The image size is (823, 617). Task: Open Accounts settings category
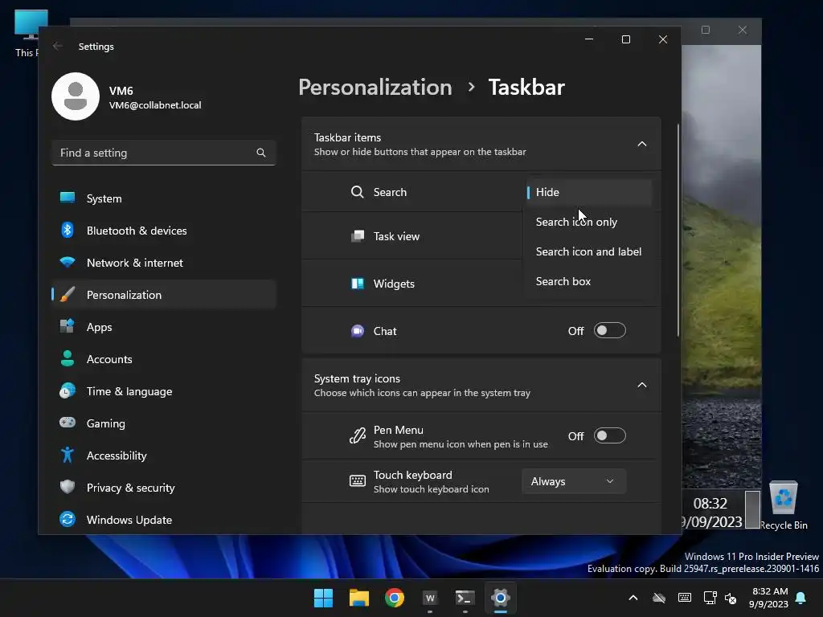(x=164, y=359)
